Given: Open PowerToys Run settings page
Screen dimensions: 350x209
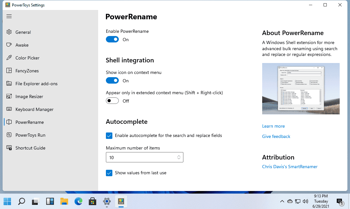Looking at the screenshot, I should coord(30,135).
